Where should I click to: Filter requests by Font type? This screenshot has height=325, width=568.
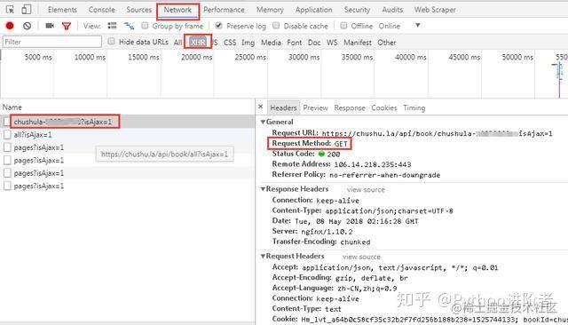(x=294, y=43)
